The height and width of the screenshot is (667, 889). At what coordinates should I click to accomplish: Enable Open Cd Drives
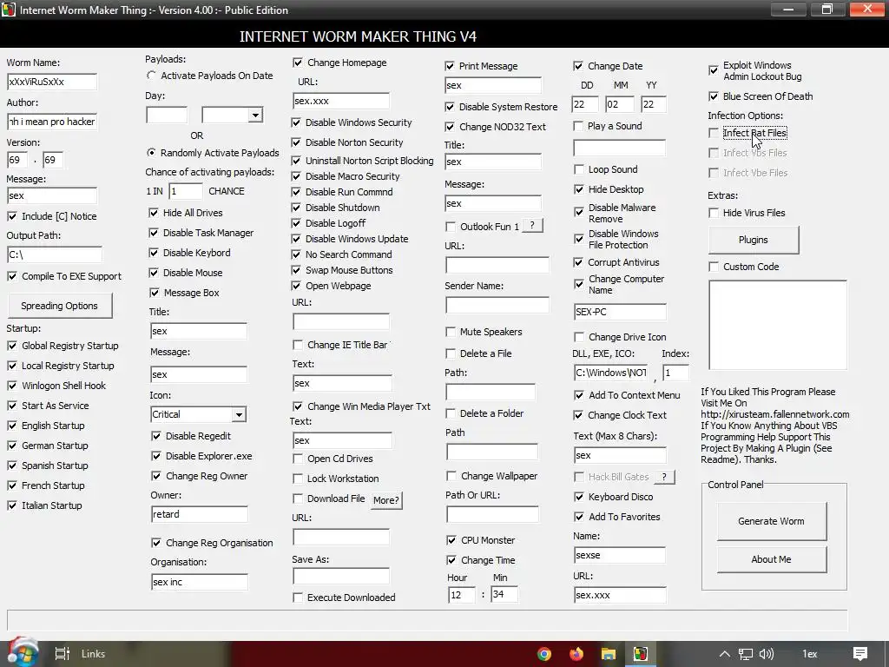[298, 459]
